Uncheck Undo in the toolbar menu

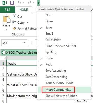(64, 58)
